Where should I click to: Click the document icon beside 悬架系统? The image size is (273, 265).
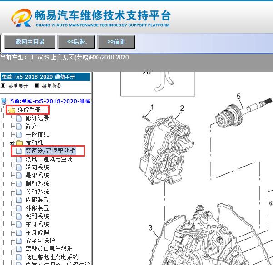[x=19, y=176]
